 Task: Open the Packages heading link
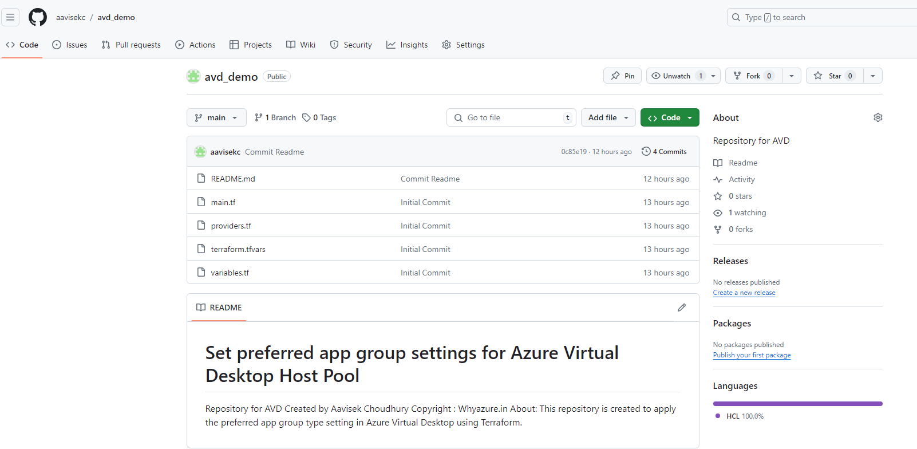[x=732, y=323]
